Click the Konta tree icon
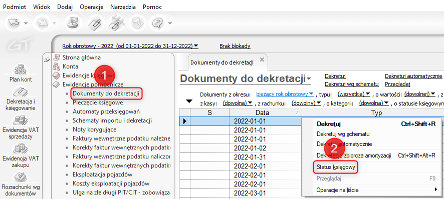 point(56,66)
